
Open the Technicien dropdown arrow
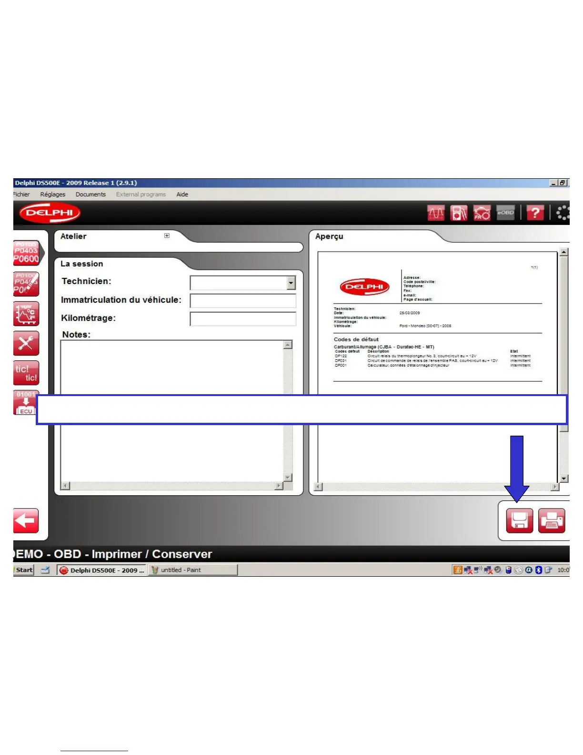tap(291, 283)
